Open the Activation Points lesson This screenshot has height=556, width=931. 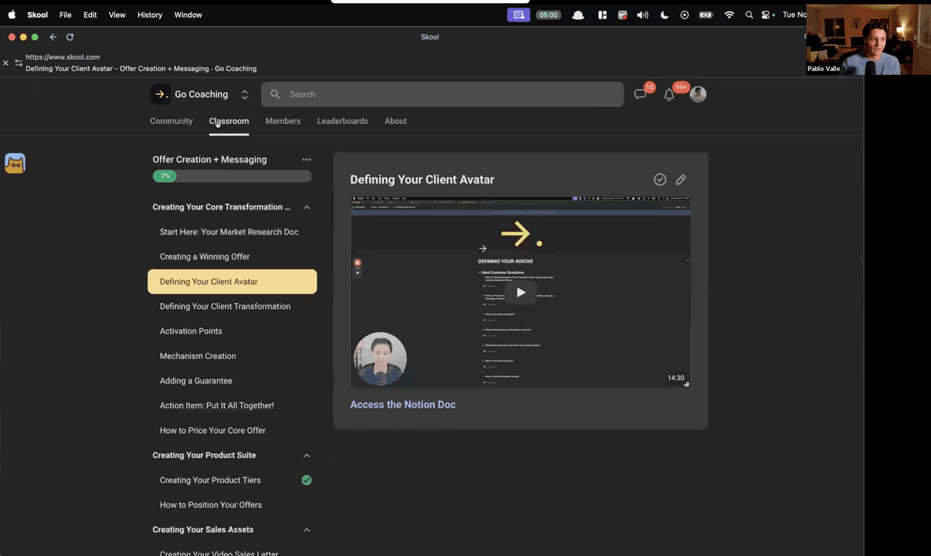tap(232, 331)
